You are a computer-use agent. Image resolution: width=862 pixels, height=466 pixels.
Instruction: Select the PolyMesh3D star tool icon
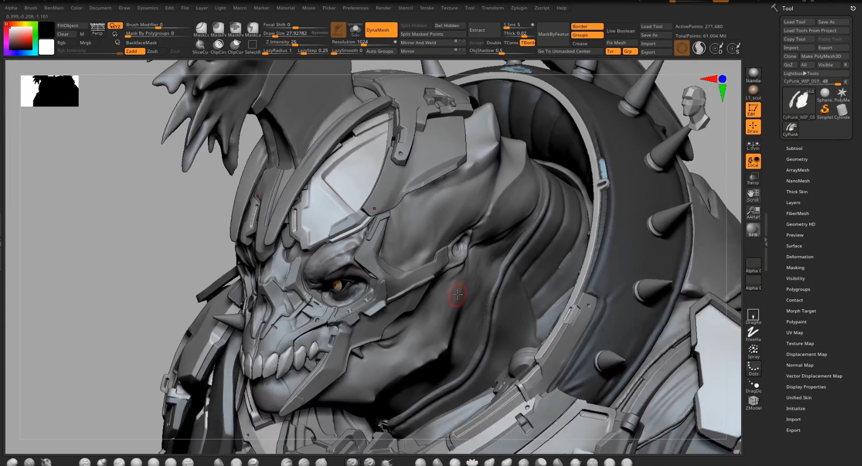pyautogui.click(x=842, y=95)
